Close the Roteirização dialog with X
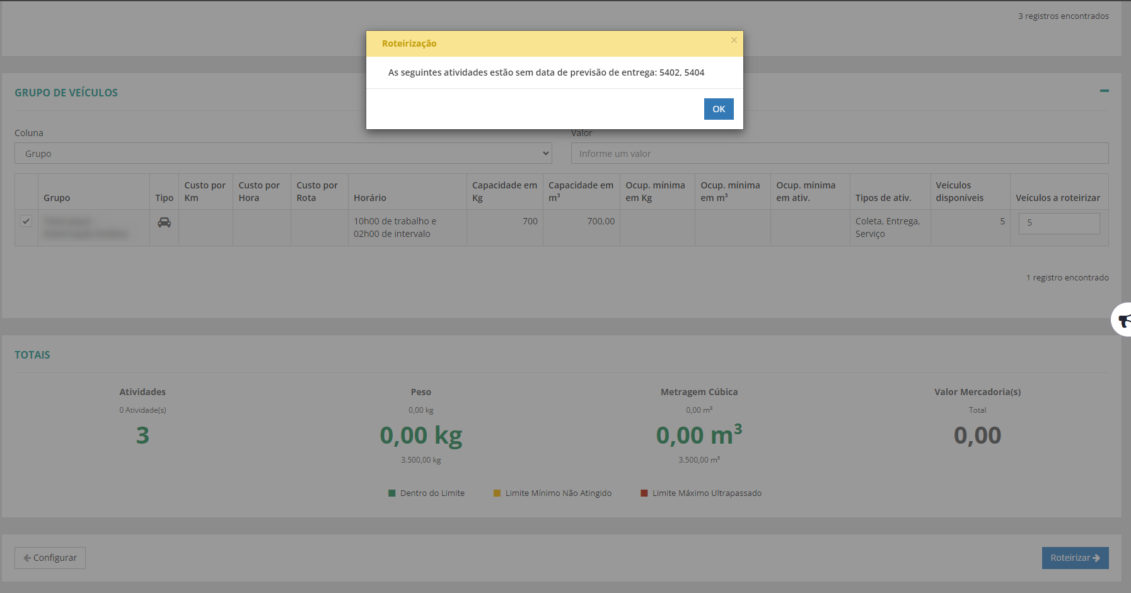This screenshot has width=1131, height=593. pyautogui.click(x=734, y=40)
